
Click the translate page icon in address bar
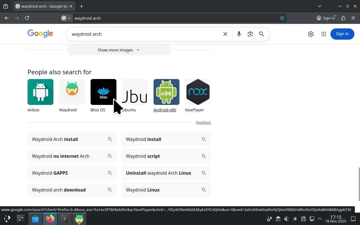[282, 18]
